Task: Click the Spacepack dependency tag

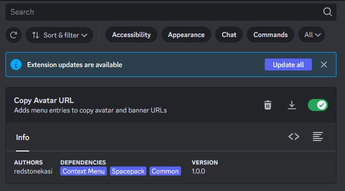Action: (128, 171)
